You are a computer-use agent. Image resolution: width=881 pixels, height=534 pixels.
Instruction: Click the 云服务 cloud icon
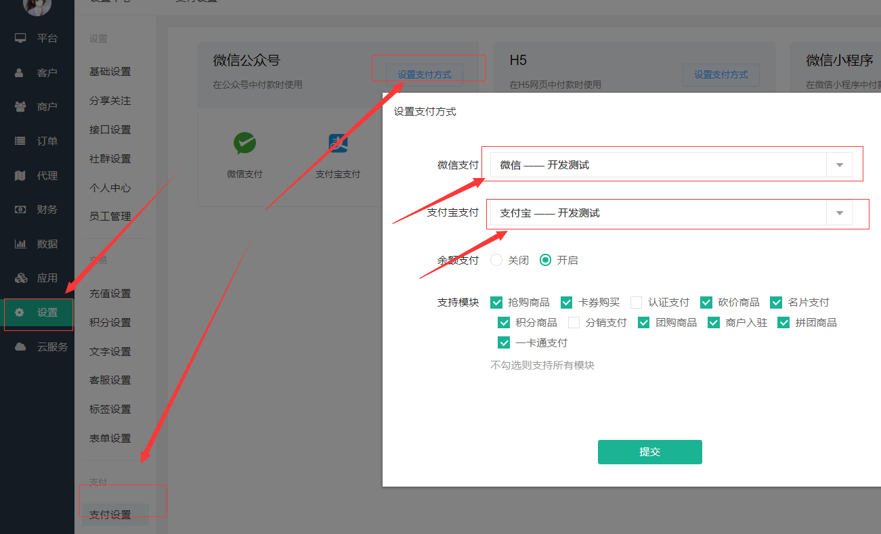pos(20,347)
